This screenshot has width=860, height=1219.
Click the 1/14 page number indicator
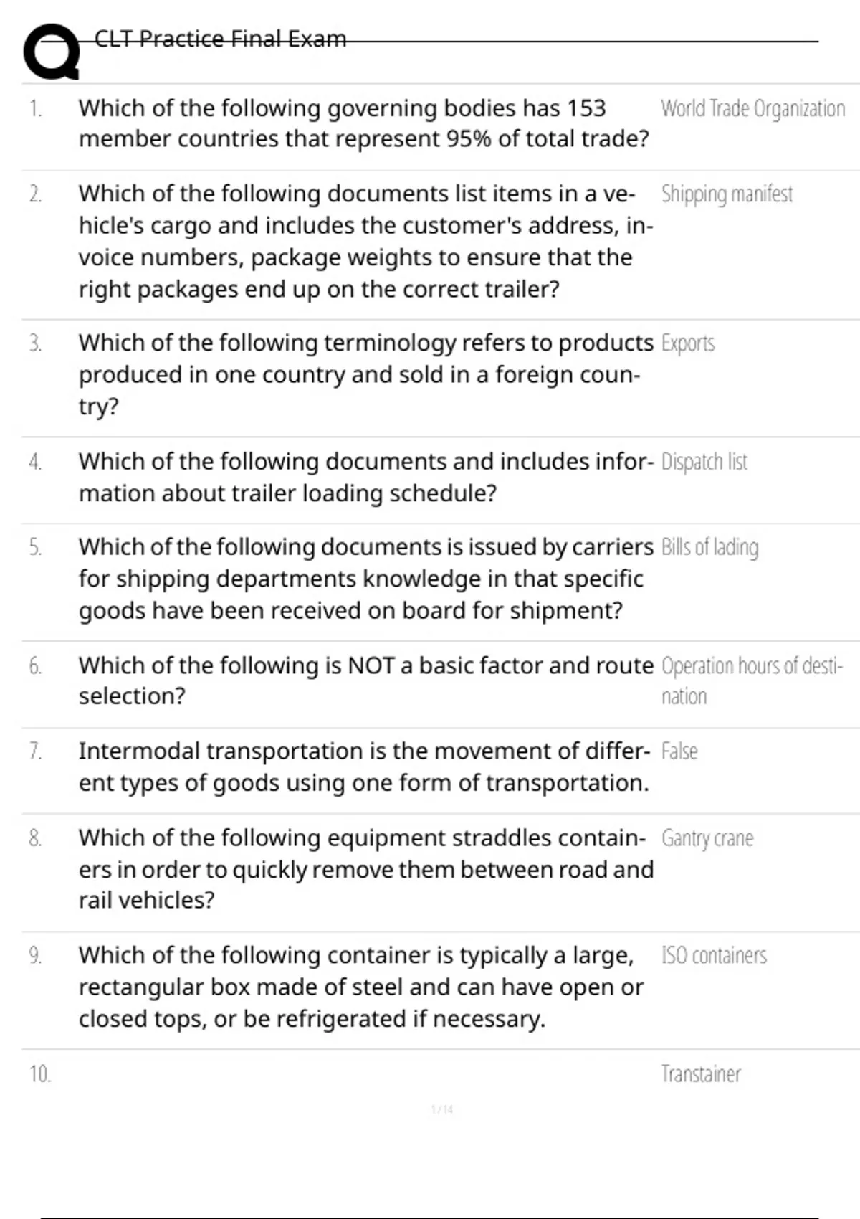point(442,1110)
